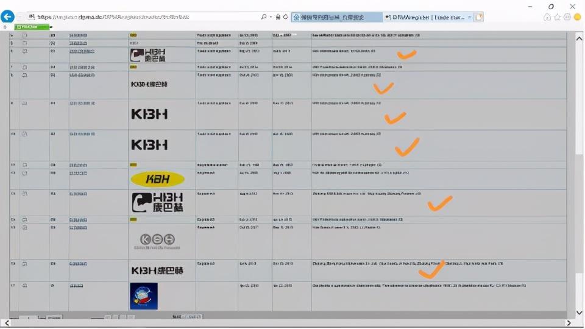Open registration number link in first bold KBH row

pos(82,104)
